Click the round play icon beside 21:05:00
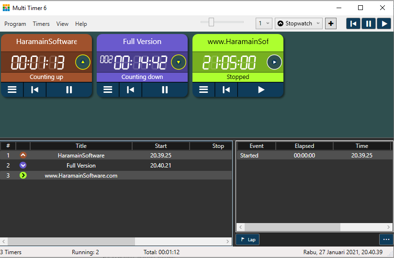The width and height of the screenshot is (394, 258). [x=274, y=62]
